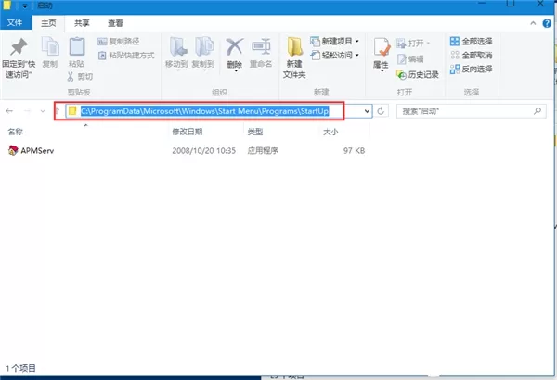Image resolution: width=557 pixels, height=380 pixels.
Task: Click the date 2008/10/20 10:35
Action: [x=204, y=151]
